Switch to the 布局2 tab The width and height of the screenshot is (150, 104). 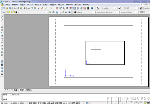click(28, 90)
